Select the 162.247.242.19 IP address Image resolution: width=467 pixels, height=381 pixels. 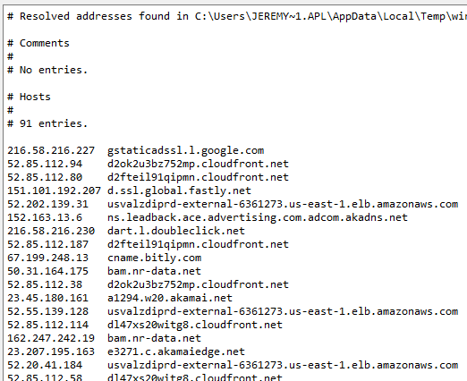[51, 338]
